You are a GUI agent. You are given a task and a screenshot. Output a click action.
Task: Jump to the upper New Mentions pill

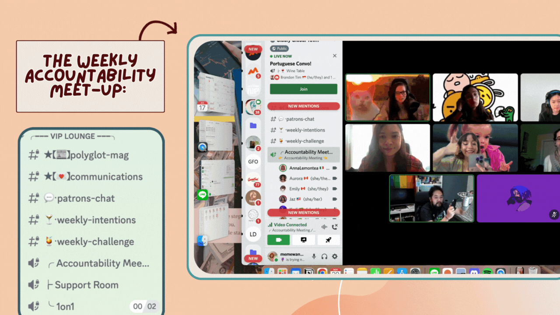coord(304,106)
